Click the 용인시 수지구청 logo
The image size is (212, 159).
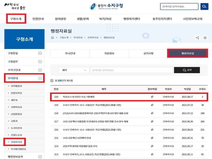click(106, 6)
